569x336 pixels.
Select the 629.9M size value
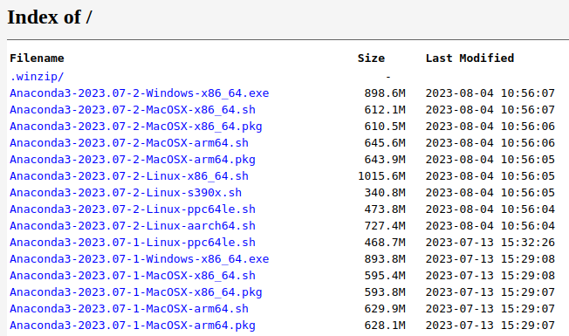point(385,309)
